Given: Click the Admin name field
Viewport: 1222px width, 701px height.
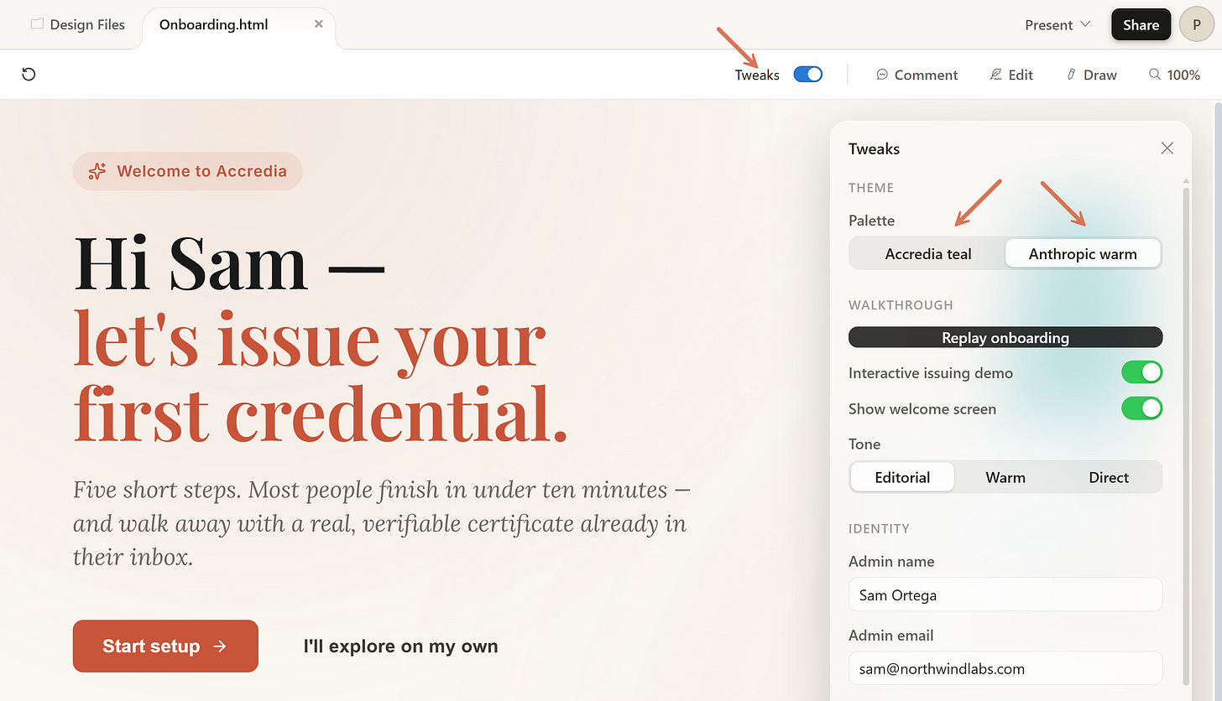Looking at the screenshot, I should pyautogui.click(x=1005, y=595).
